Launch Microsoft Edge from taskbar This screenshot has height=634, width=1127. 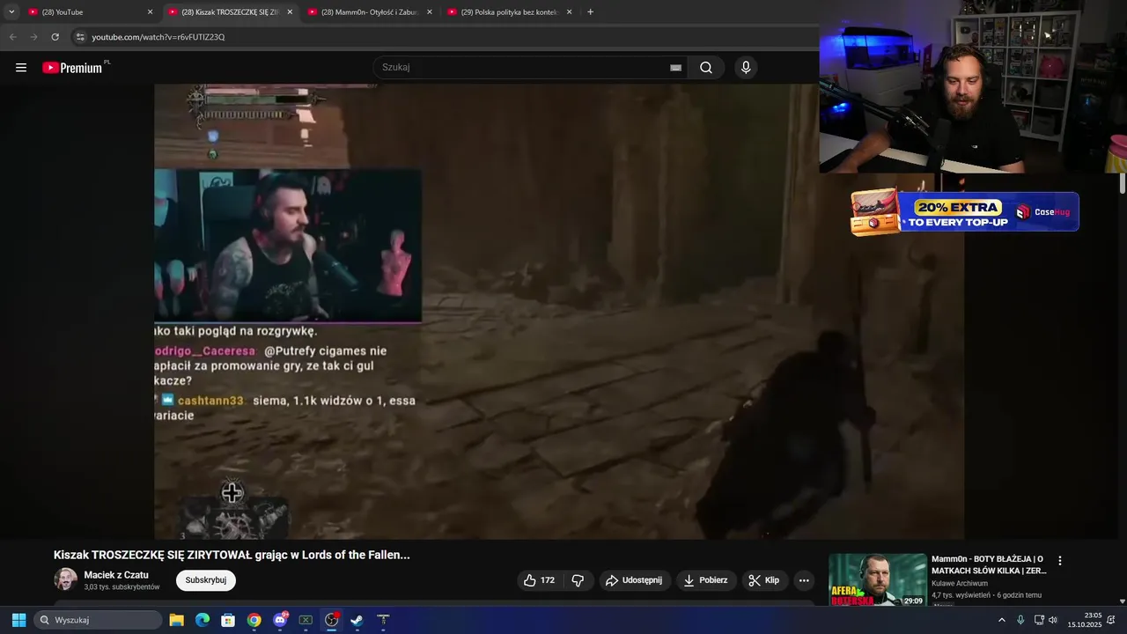[x=203, y=620]
